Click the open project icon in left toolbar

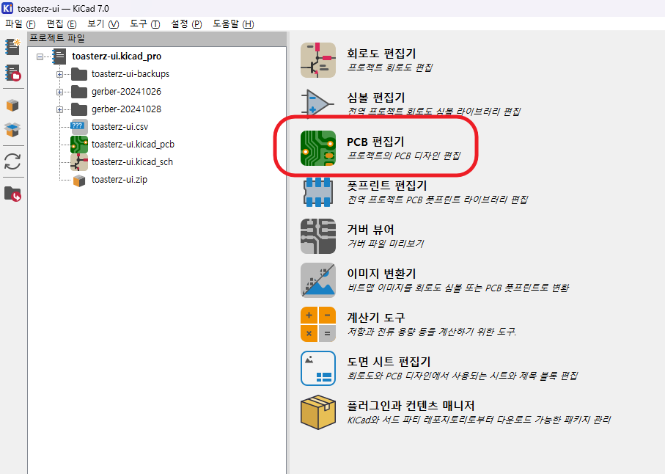pyautogui.click(x=12, y=73)
